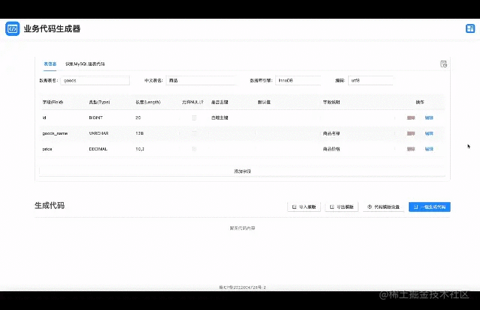Image resolution: width=480 pixels, height=310 pixels.
Task: Click the goods_name field cell
Action: (x=55, y=133)
